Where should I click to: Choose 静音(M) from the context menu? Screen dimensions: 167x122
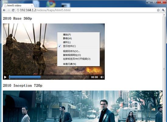pyautogui.click(x=78, y=38)
